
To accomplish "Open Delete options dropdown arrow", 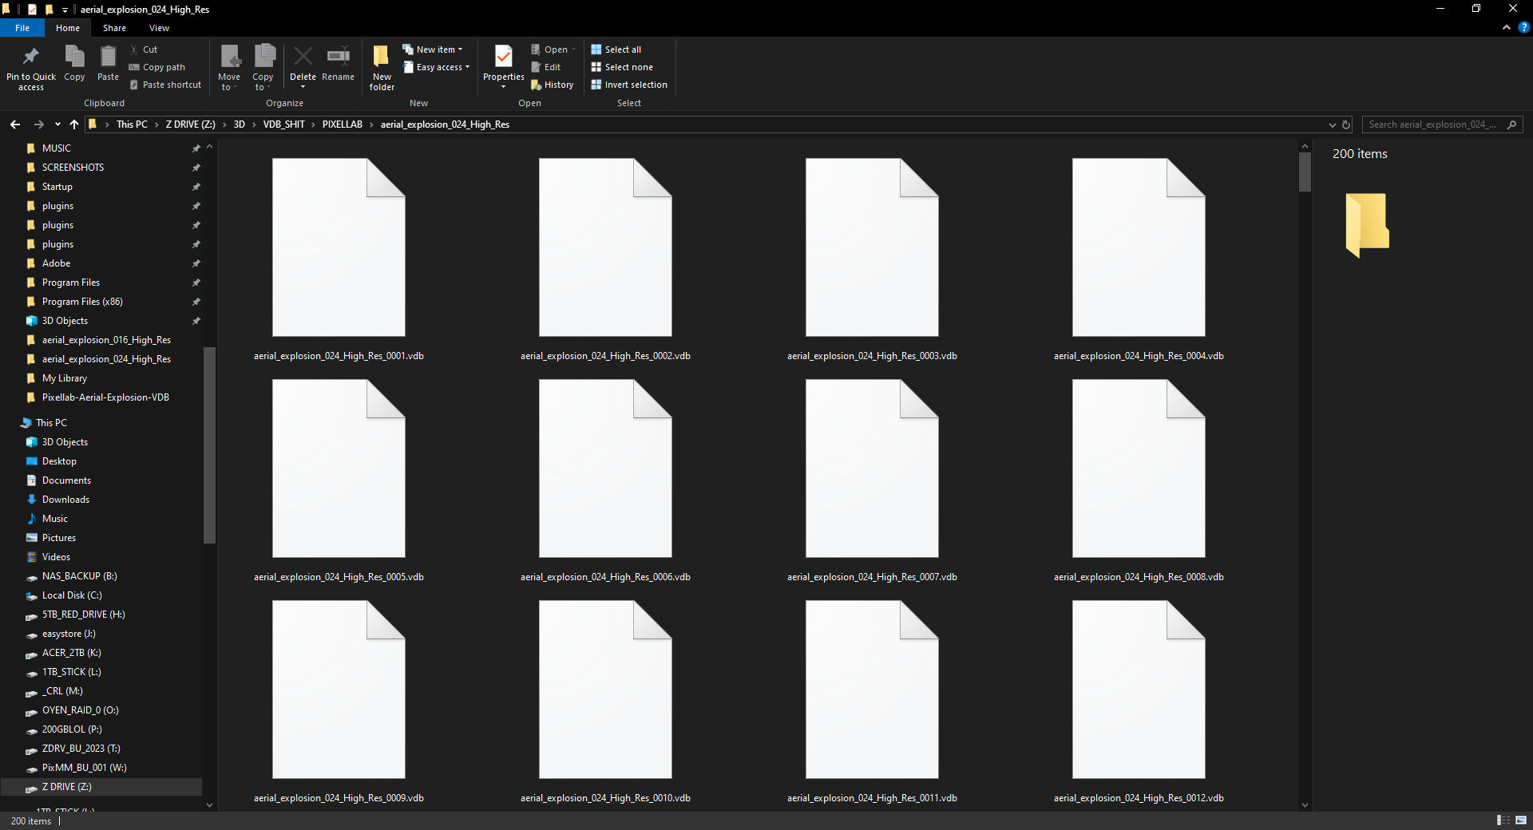I will tap(303, 87).
